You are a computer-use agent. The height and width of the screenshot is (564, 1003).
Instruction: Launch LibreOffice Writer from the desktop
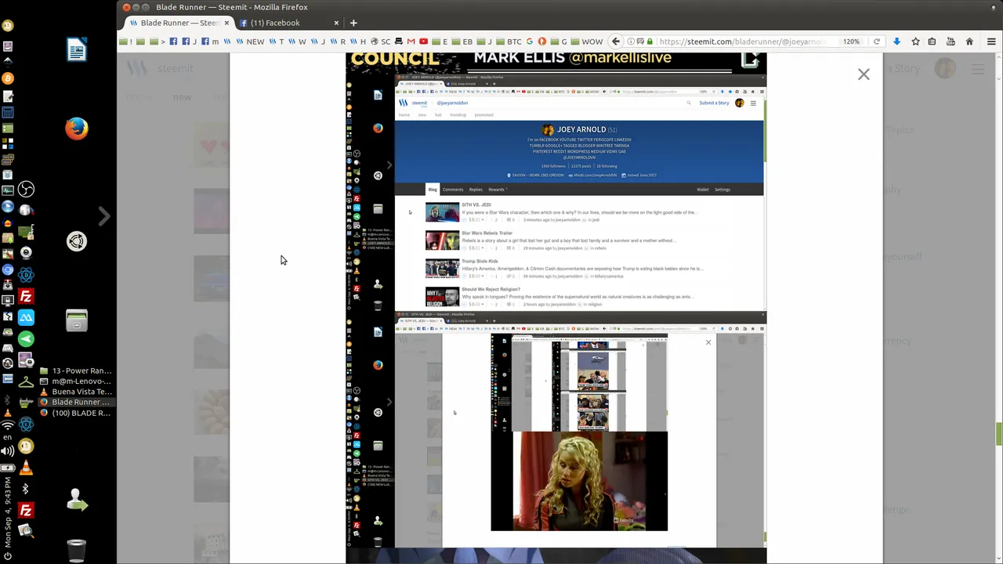click(76, 51)
